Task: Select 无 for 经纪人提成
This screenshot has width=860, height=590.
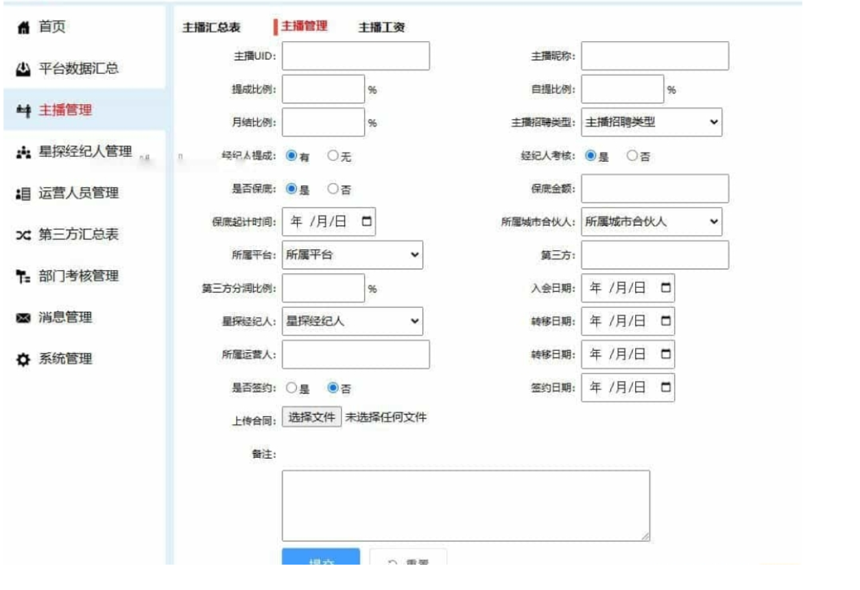Action: point(333,156)
